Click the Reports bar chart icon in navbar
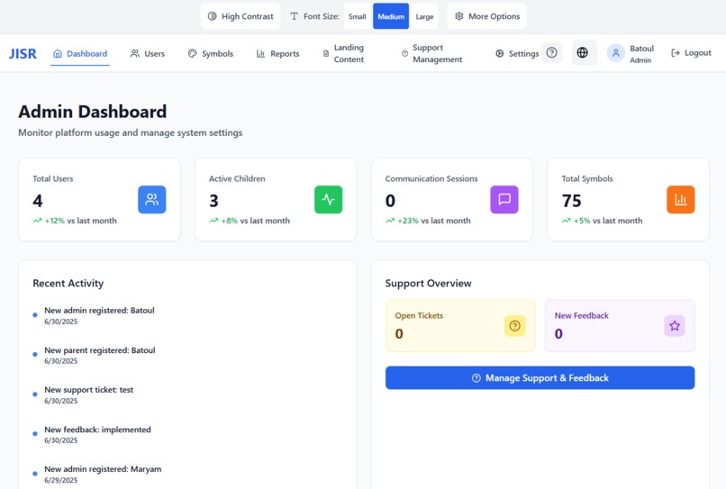The image size is (726, 489). [x=260, y=54]
